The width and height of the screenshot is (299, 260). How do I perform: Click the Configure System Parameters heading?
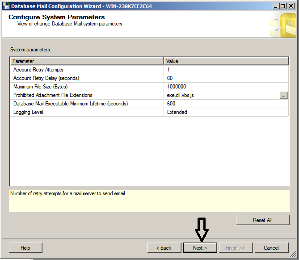(57, 17)
